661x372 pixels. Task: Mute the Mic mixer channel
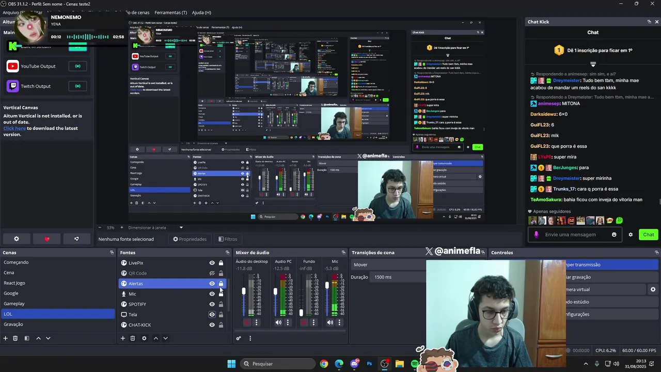point(330,322)
